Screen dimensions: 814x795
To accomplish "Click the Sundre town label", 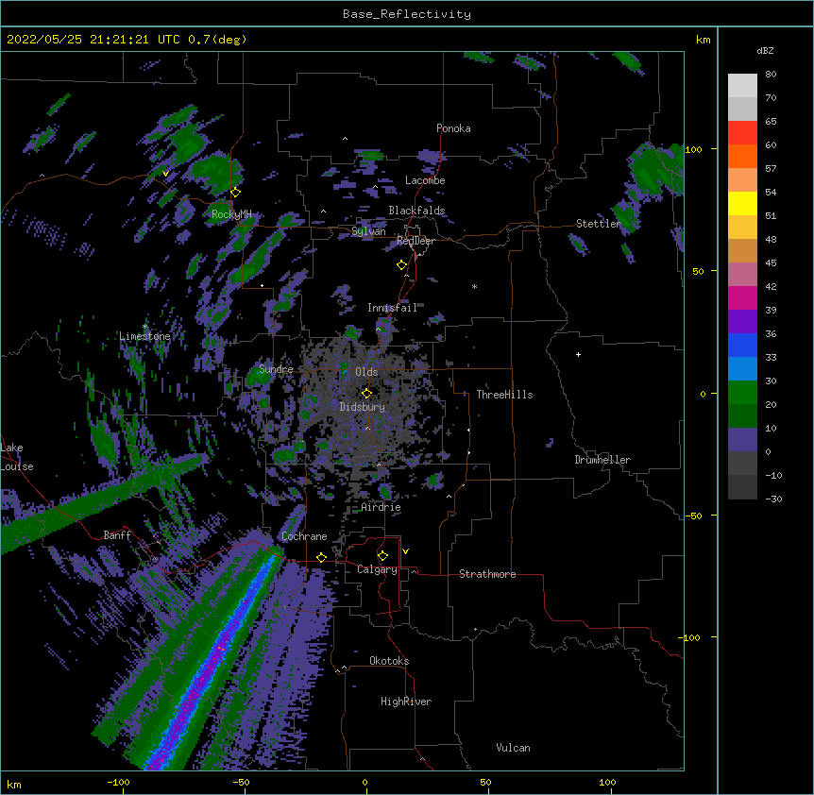I will click(x=276, y=369).
